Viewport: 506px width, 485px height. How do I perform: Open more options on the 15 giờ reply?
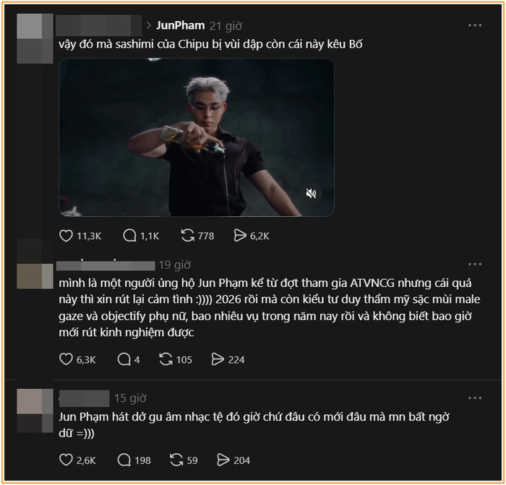click(474, 398)
